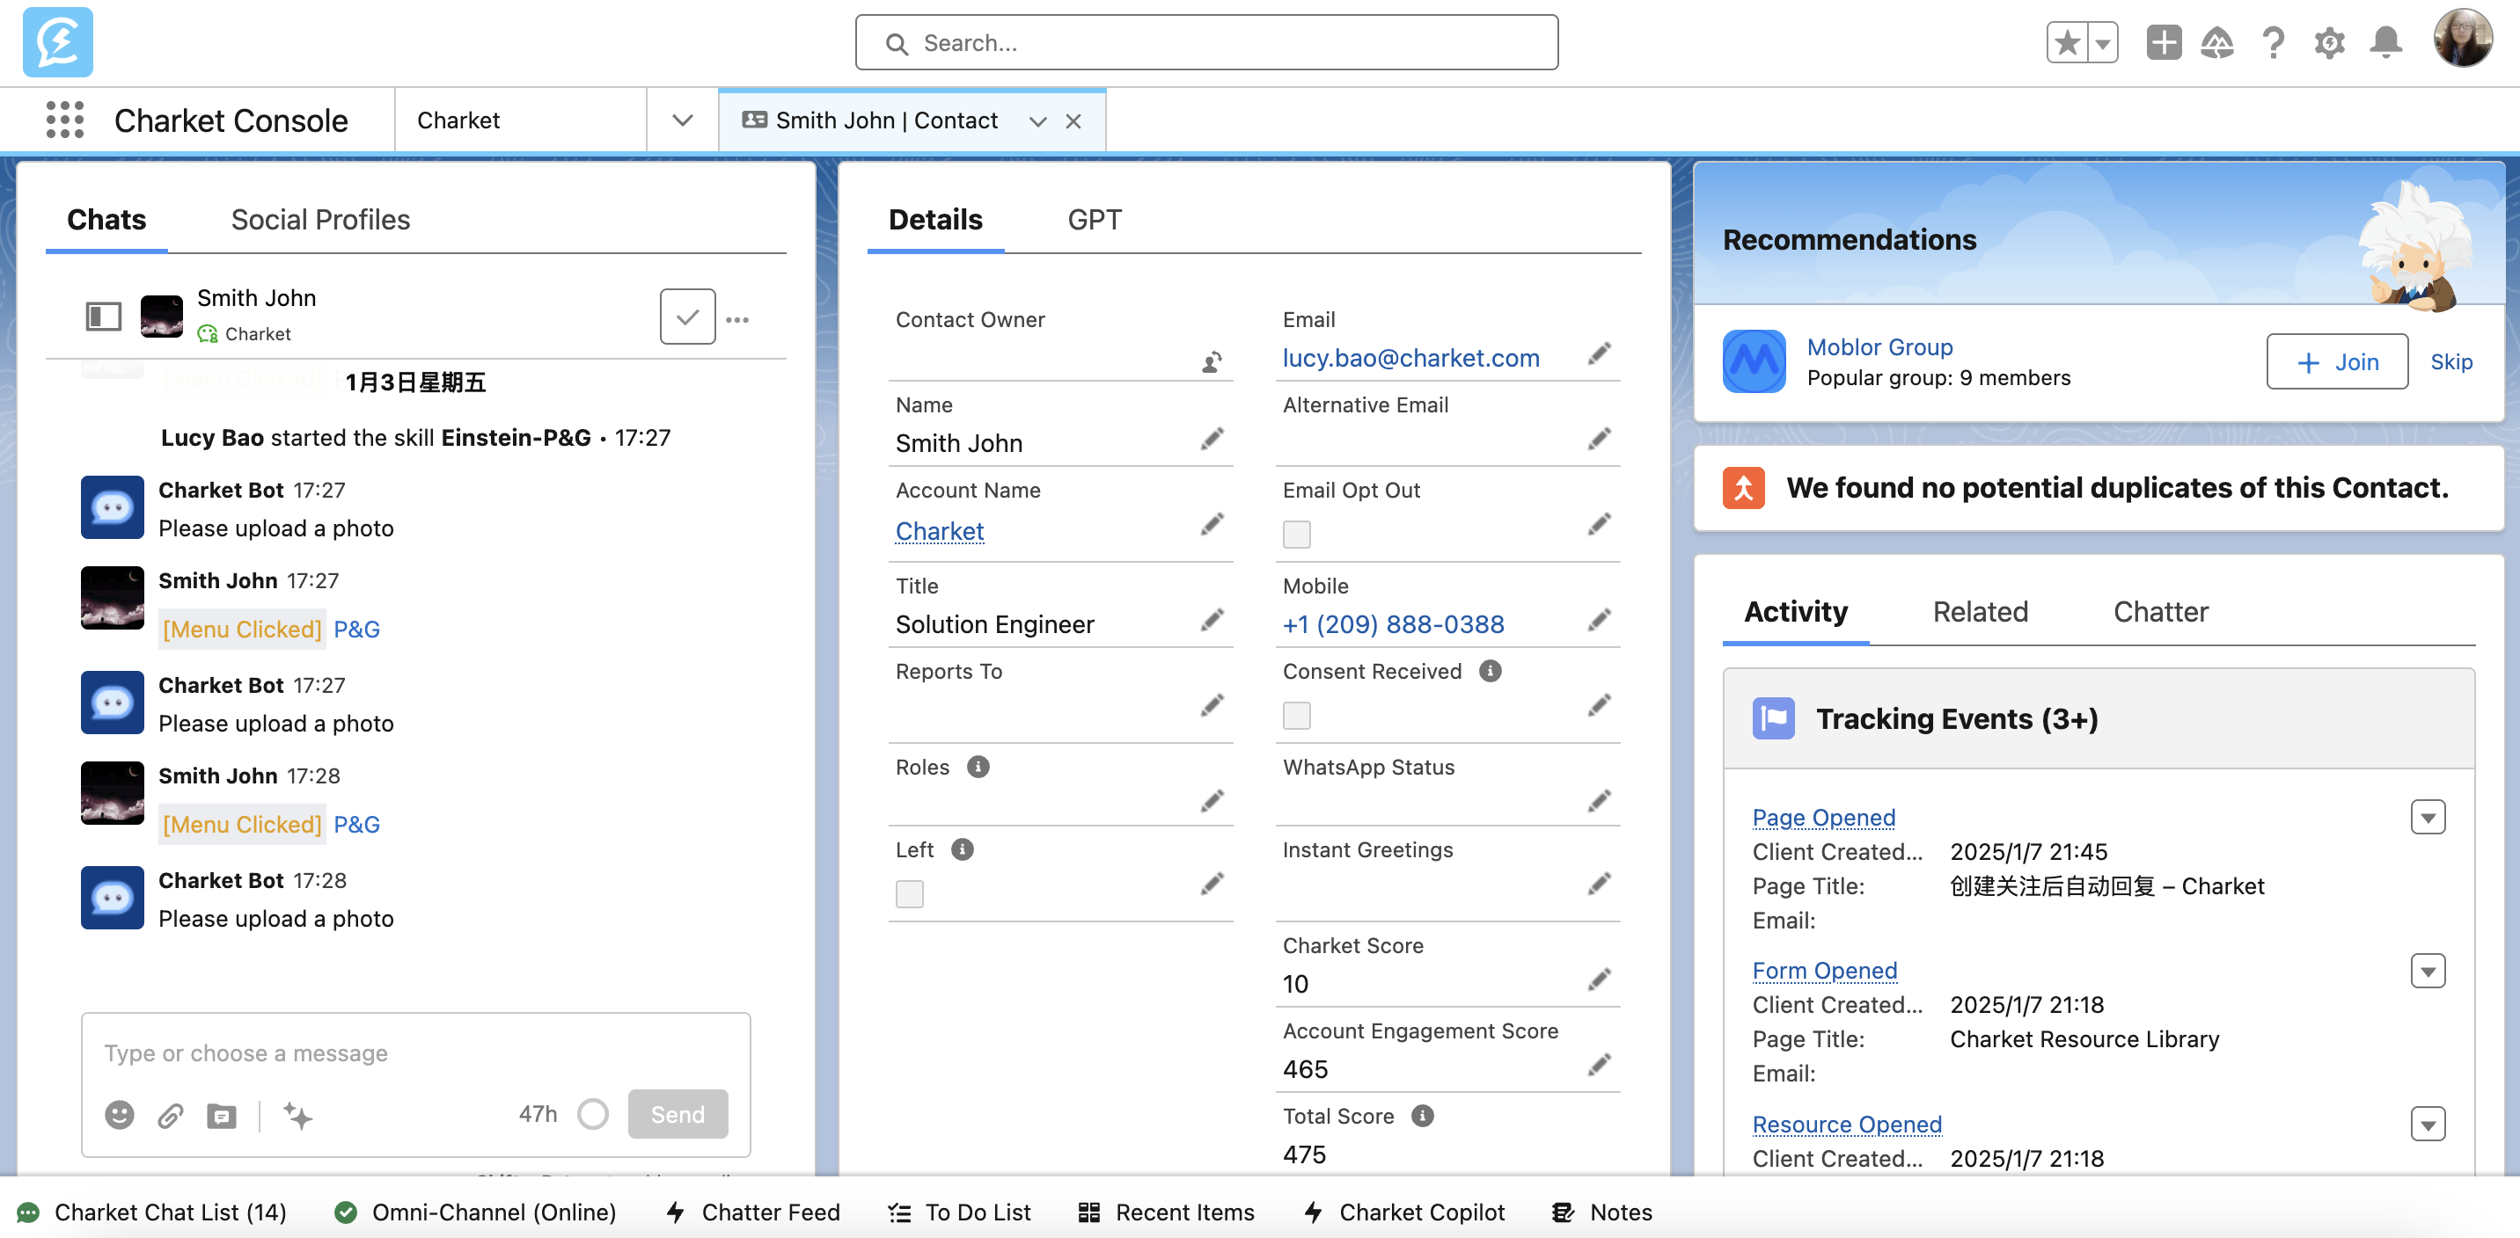Viewport: 2520px width, 1238px height.
Task: Edit Charket Score pencil icon
Action: pyautogui.click(x=1600, y=979)
